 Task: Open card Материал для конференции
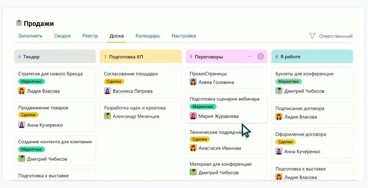click(x=226, y=169)
